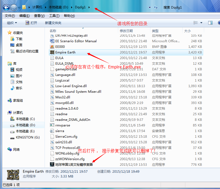Select 库 in the navigation pane
This screenshot has width=220, height=189.
tap(15, 64)
